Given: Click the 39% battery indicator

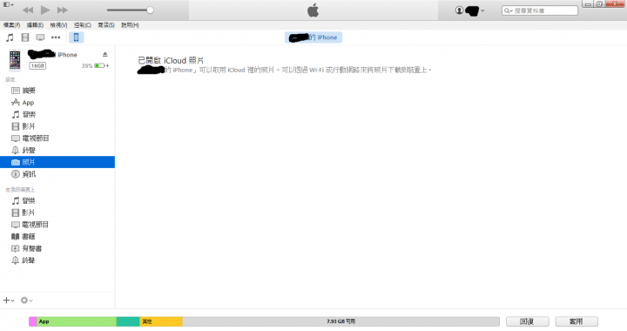Looking at the screenshot, I should (x=95, y=65).
